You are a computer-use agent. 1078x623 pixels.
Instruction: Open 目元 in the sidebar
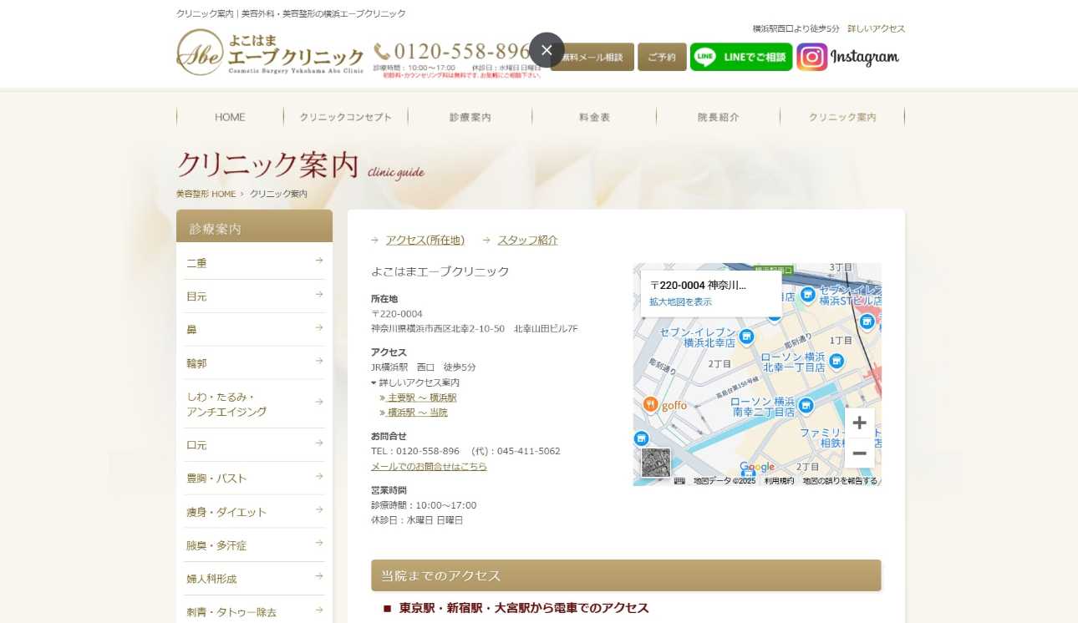[x=254, y=296]
